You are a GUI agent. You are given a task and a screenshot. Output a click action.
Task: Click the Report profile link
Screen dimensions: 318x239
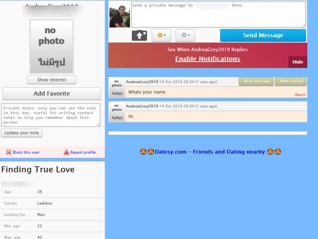pyautogui.click(x=83, y=152)
